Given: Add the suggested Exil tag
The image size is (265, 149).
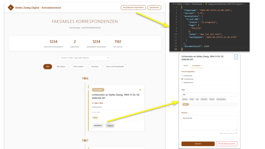Looking at the screenshot, I should (197, 99).
